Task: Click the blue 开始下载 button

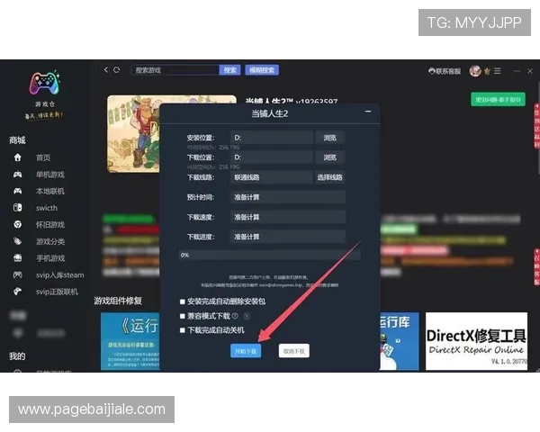Action: [246, 351]
